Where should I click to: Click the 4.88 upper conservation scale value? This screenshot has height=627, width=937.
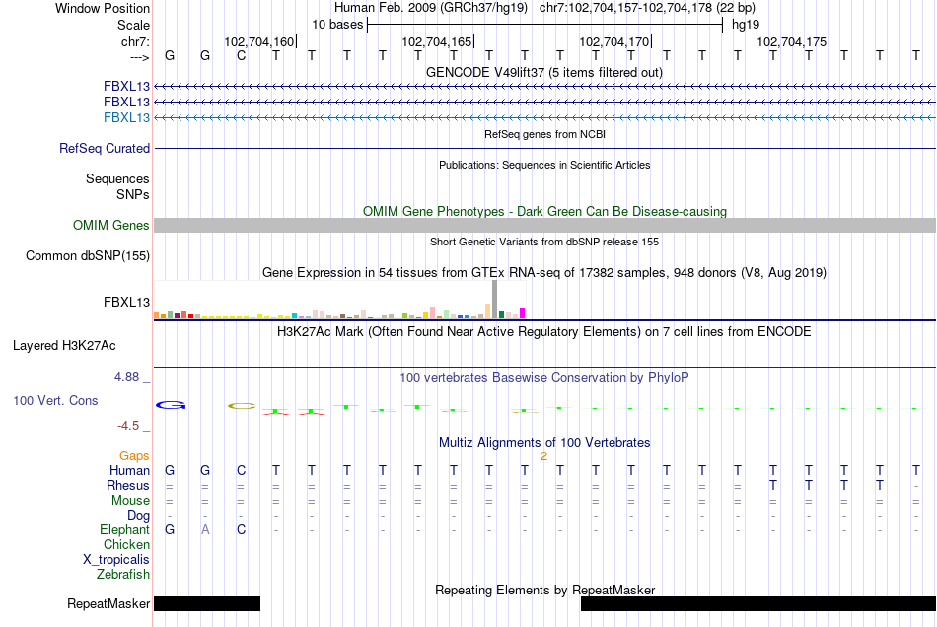click(x=126, y=377)
